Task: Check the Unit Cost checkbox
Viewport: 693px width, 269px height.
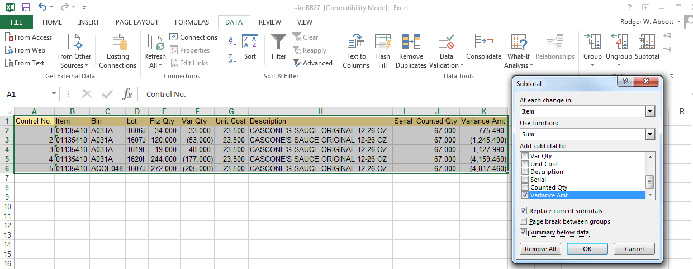Action: [525, 164]
